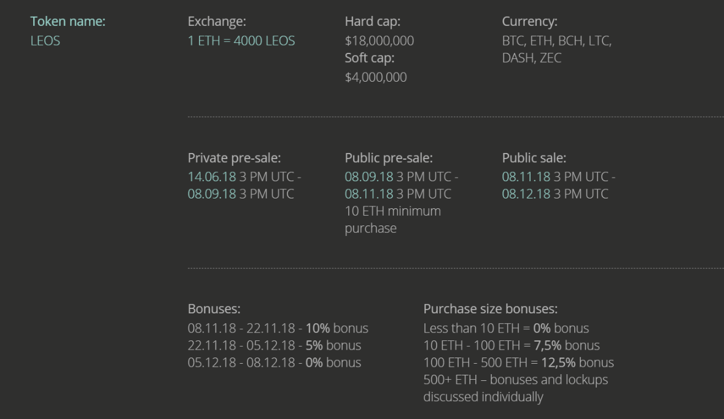Select the 5% bonus date line
The height and width of the screenshot is (419, 724).
(x=274, y=345)
